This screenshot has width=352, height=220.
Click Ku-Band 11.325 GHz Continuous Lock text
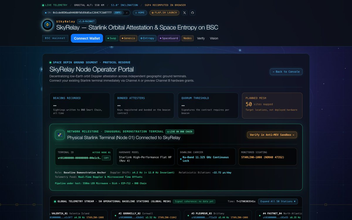click(x=206, y=159)
